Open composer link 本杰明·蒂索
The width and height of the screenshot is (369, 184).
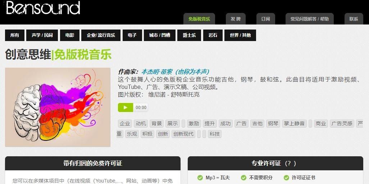click(157, 72)
